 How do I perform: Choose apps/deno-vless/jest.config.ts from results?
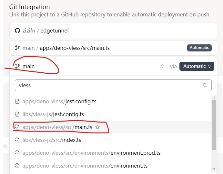[59, 102]
